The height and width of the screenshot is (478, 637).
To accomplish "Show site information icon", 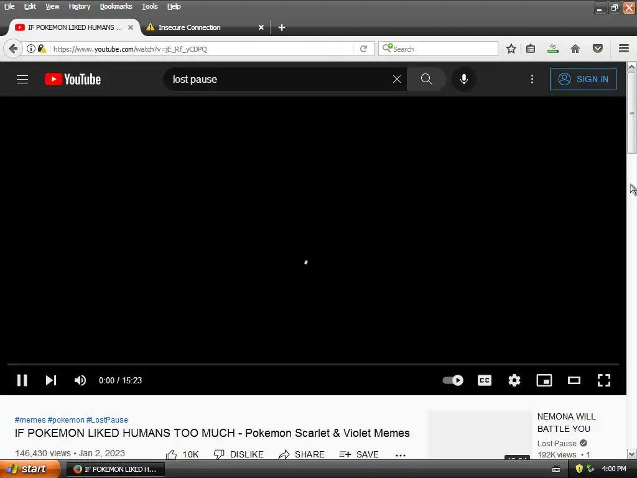I will click(31, 49).
